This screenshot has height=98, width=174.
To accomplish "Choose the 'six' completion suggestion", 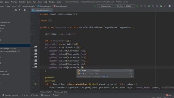I will click(x=105, y=73).
